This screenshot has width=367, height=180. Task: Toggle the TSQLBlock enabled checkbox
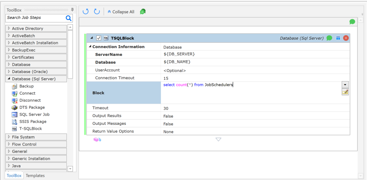tap(99, 38)
